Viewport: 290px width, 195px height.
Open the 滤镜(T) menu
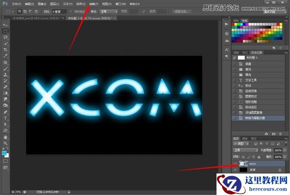pos(94,4)
